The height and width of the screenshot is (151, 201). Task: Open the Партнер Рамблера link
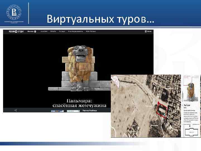pos(90,110)
